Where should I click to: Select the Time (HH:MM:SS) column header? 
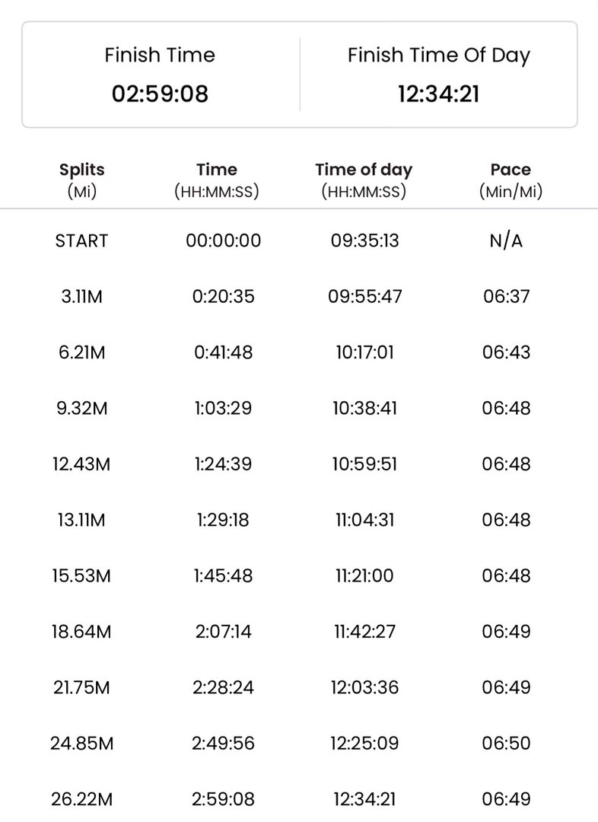(217, 180)
